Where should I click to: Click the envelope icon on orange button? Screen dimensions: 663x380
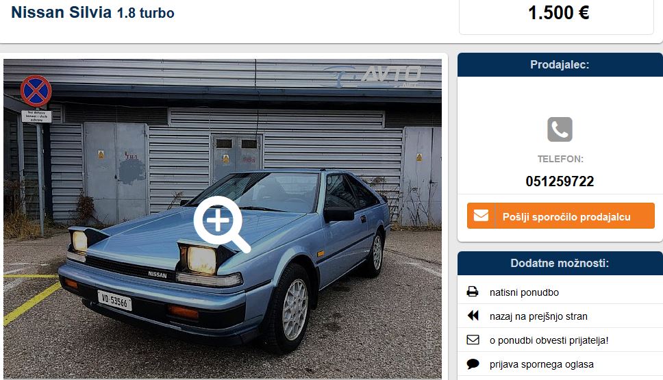pos(481,216)
